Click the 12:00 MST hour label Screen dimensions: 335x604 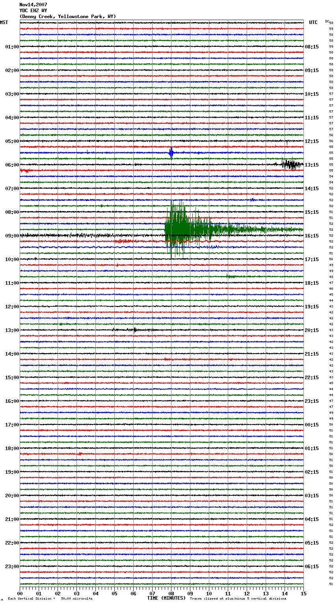tap(12, 307)
